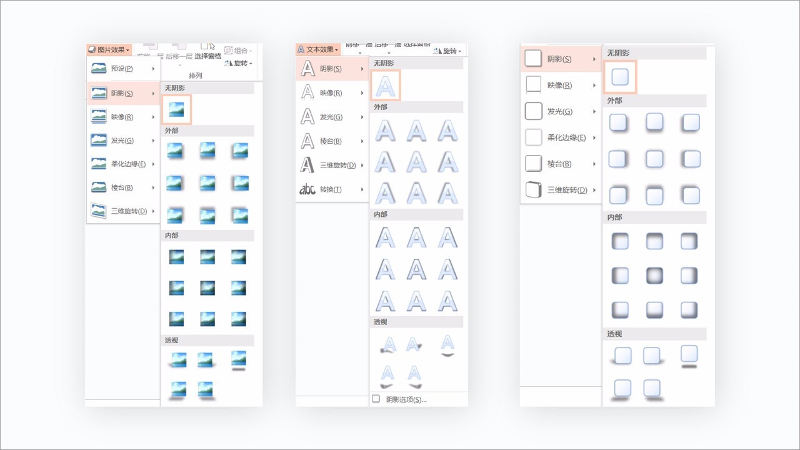
Task: Select the no-shadow letter A preset
Action: click(x=385, y=85)
